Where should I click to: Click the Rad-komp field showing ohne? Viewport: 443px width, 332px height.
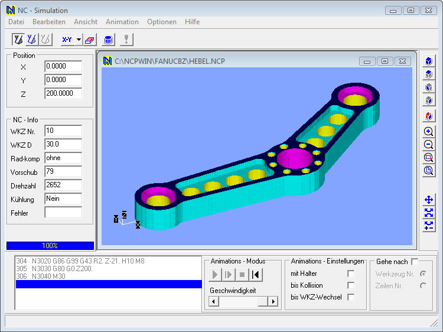63,158
